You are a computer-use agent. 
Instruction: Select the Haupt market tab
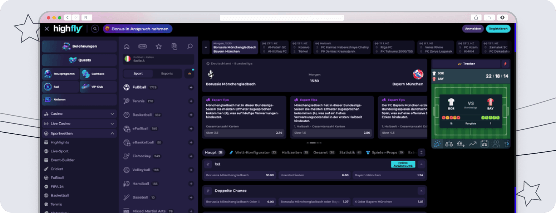(x=214, y=153)
